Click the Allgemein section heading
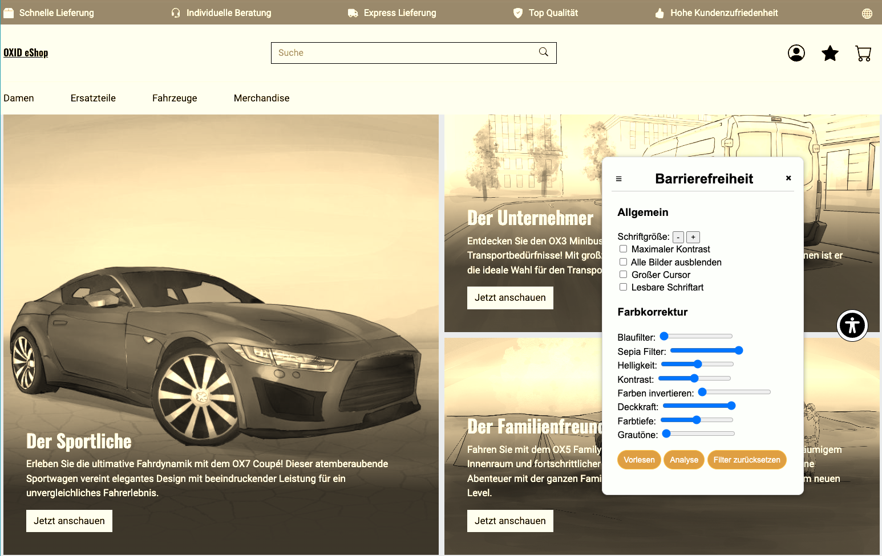 643,212
